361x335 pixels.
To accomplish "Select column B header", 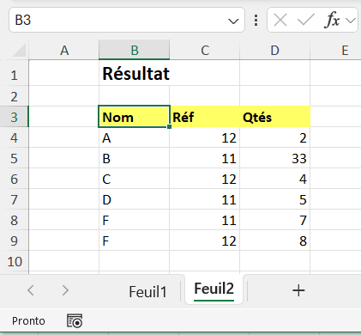I will (x=135, y=51).
